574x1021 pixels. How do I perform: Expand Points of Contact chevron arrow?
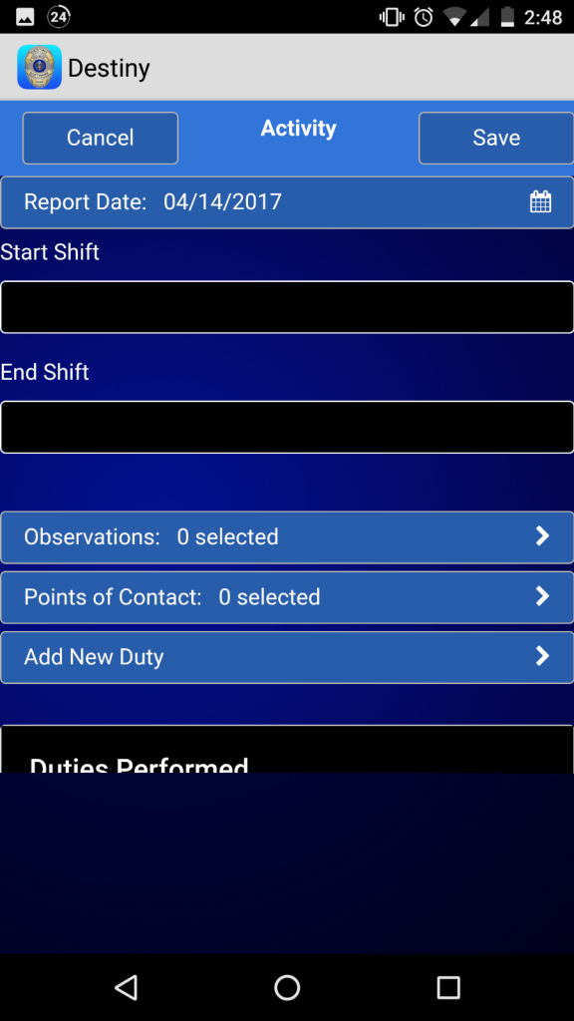(542, 596)
